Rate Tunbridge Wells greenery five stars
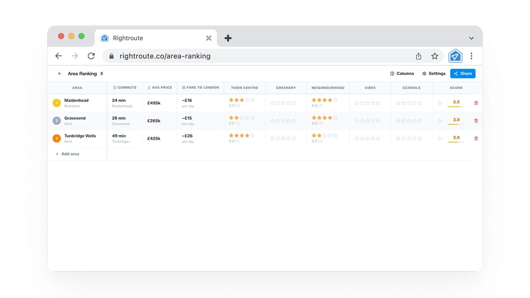 click(294, 138)
